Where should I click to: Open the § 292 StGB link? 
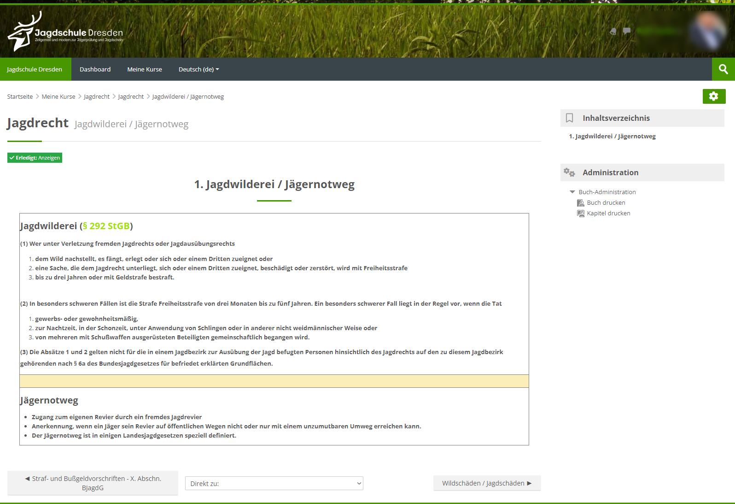106,226
